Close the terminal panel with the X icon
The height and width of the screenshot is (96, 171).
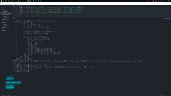pos(169,18)
